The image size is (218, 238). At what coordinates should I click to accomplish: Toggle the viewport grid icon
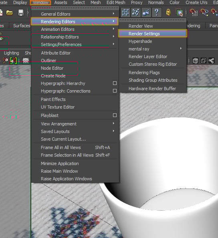tap(26, 61)
